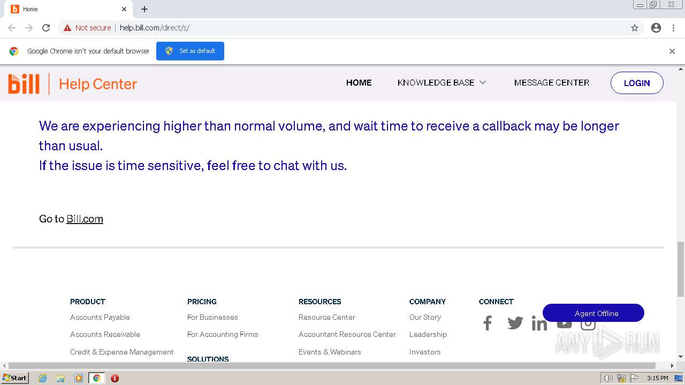Open Chrome three-dot menu

(x=673, y=28)
